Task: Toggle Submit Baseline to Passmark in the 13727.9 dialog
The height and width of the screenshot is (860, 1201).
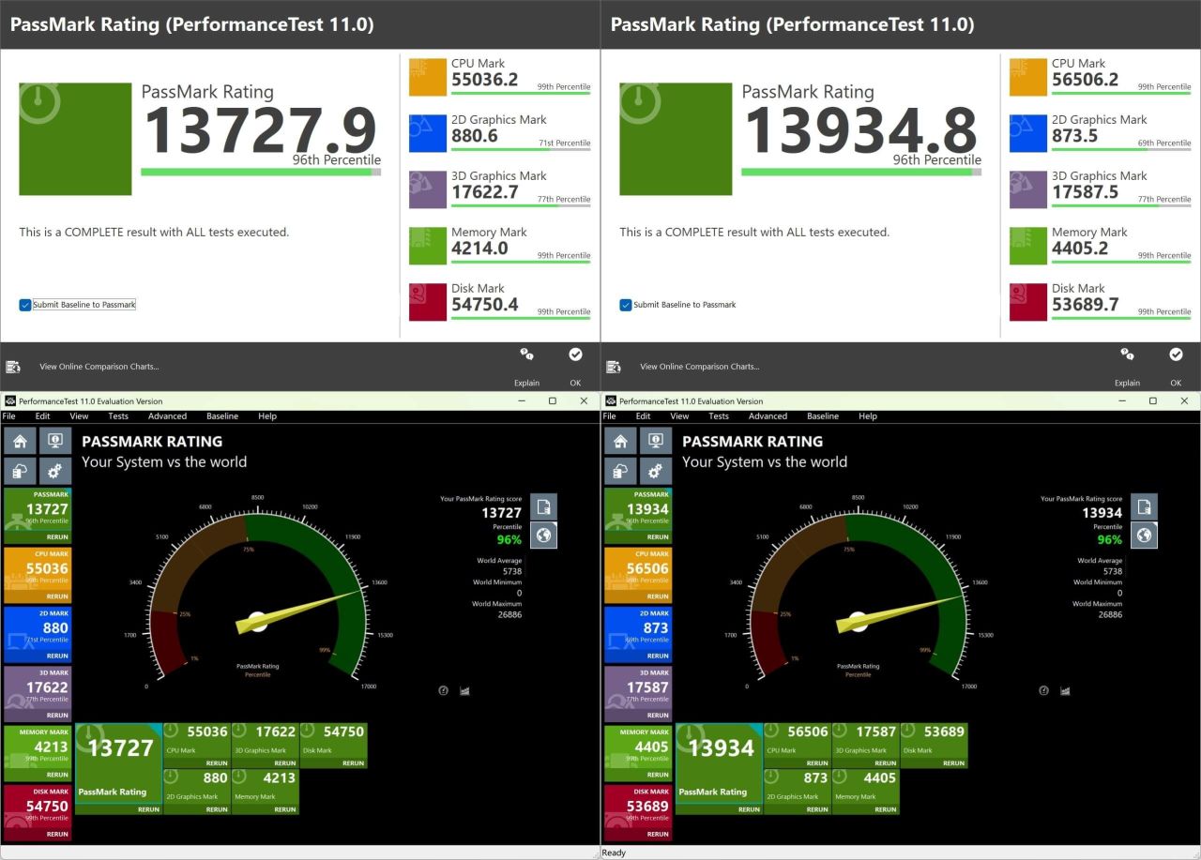Action: click(x=25, y=305)
